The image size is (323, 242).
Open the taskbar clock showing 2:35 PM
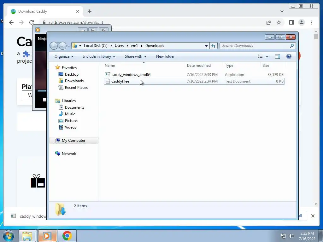[307, 236]
